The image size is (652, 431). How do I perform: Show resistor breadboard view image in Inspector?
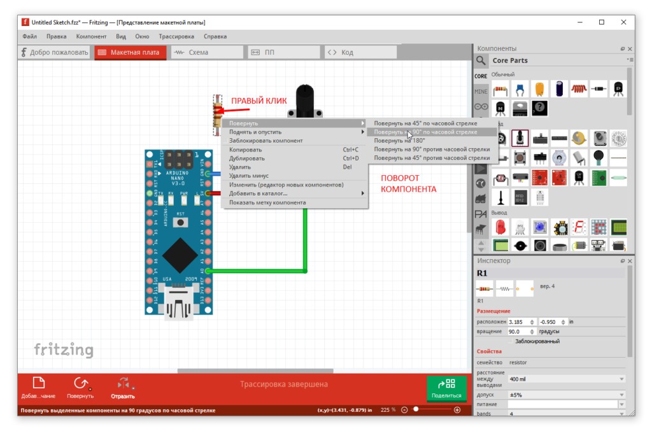[x=485, y=288]
